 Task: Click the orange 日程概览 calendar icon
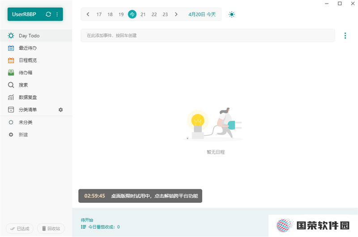click(11, 60)
